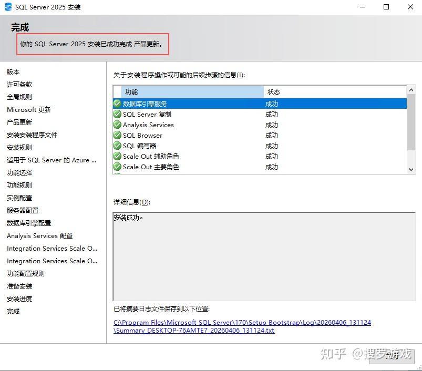
Task: Select the Analysis Services feature row
Action: tap(260, 125)
